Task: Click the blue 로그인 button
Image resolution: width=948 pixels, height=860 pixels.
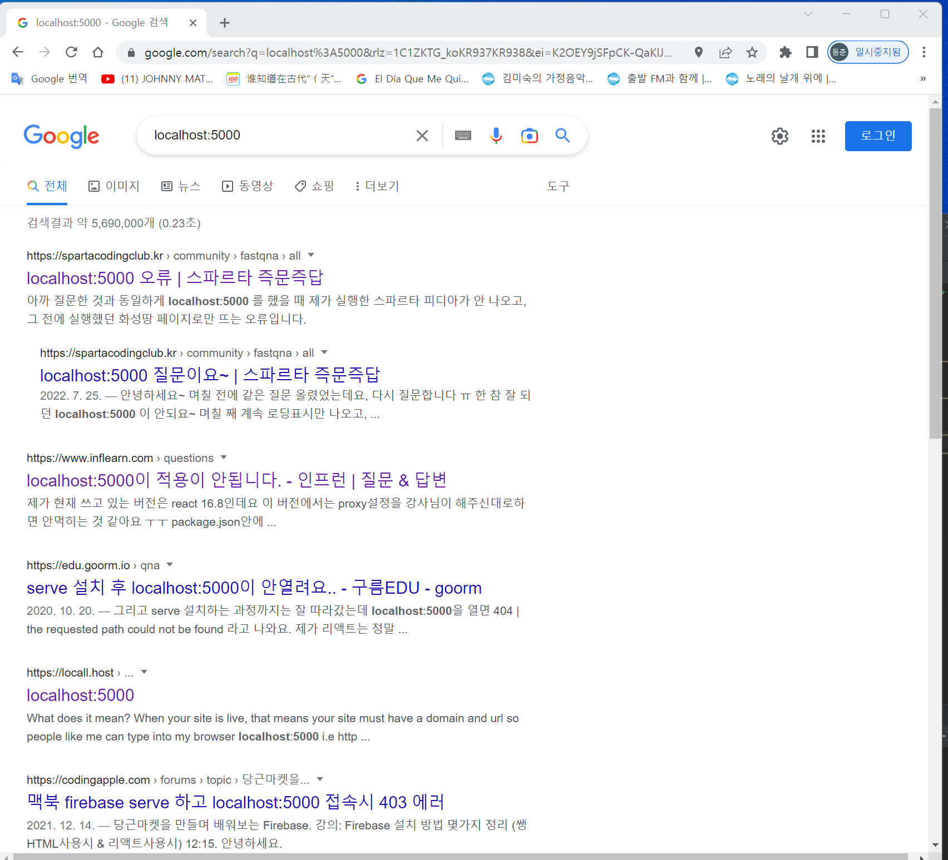Action: (878, 136)
